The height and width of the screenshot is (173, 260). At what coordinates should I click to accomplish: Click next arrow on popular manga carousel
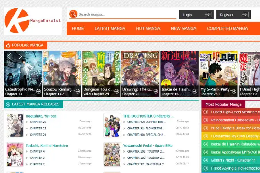point(20,57)
